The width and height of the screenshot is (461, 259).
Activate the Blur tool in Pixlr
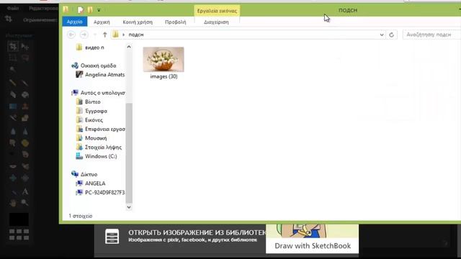point(13,131)
